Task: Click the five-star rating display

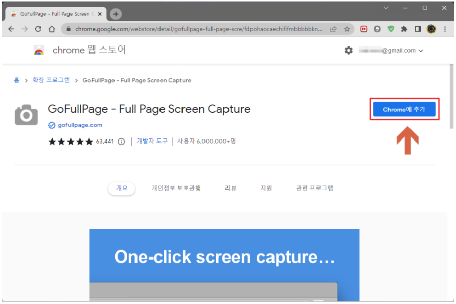Action: pyautogui.click(x=71, y=142)
